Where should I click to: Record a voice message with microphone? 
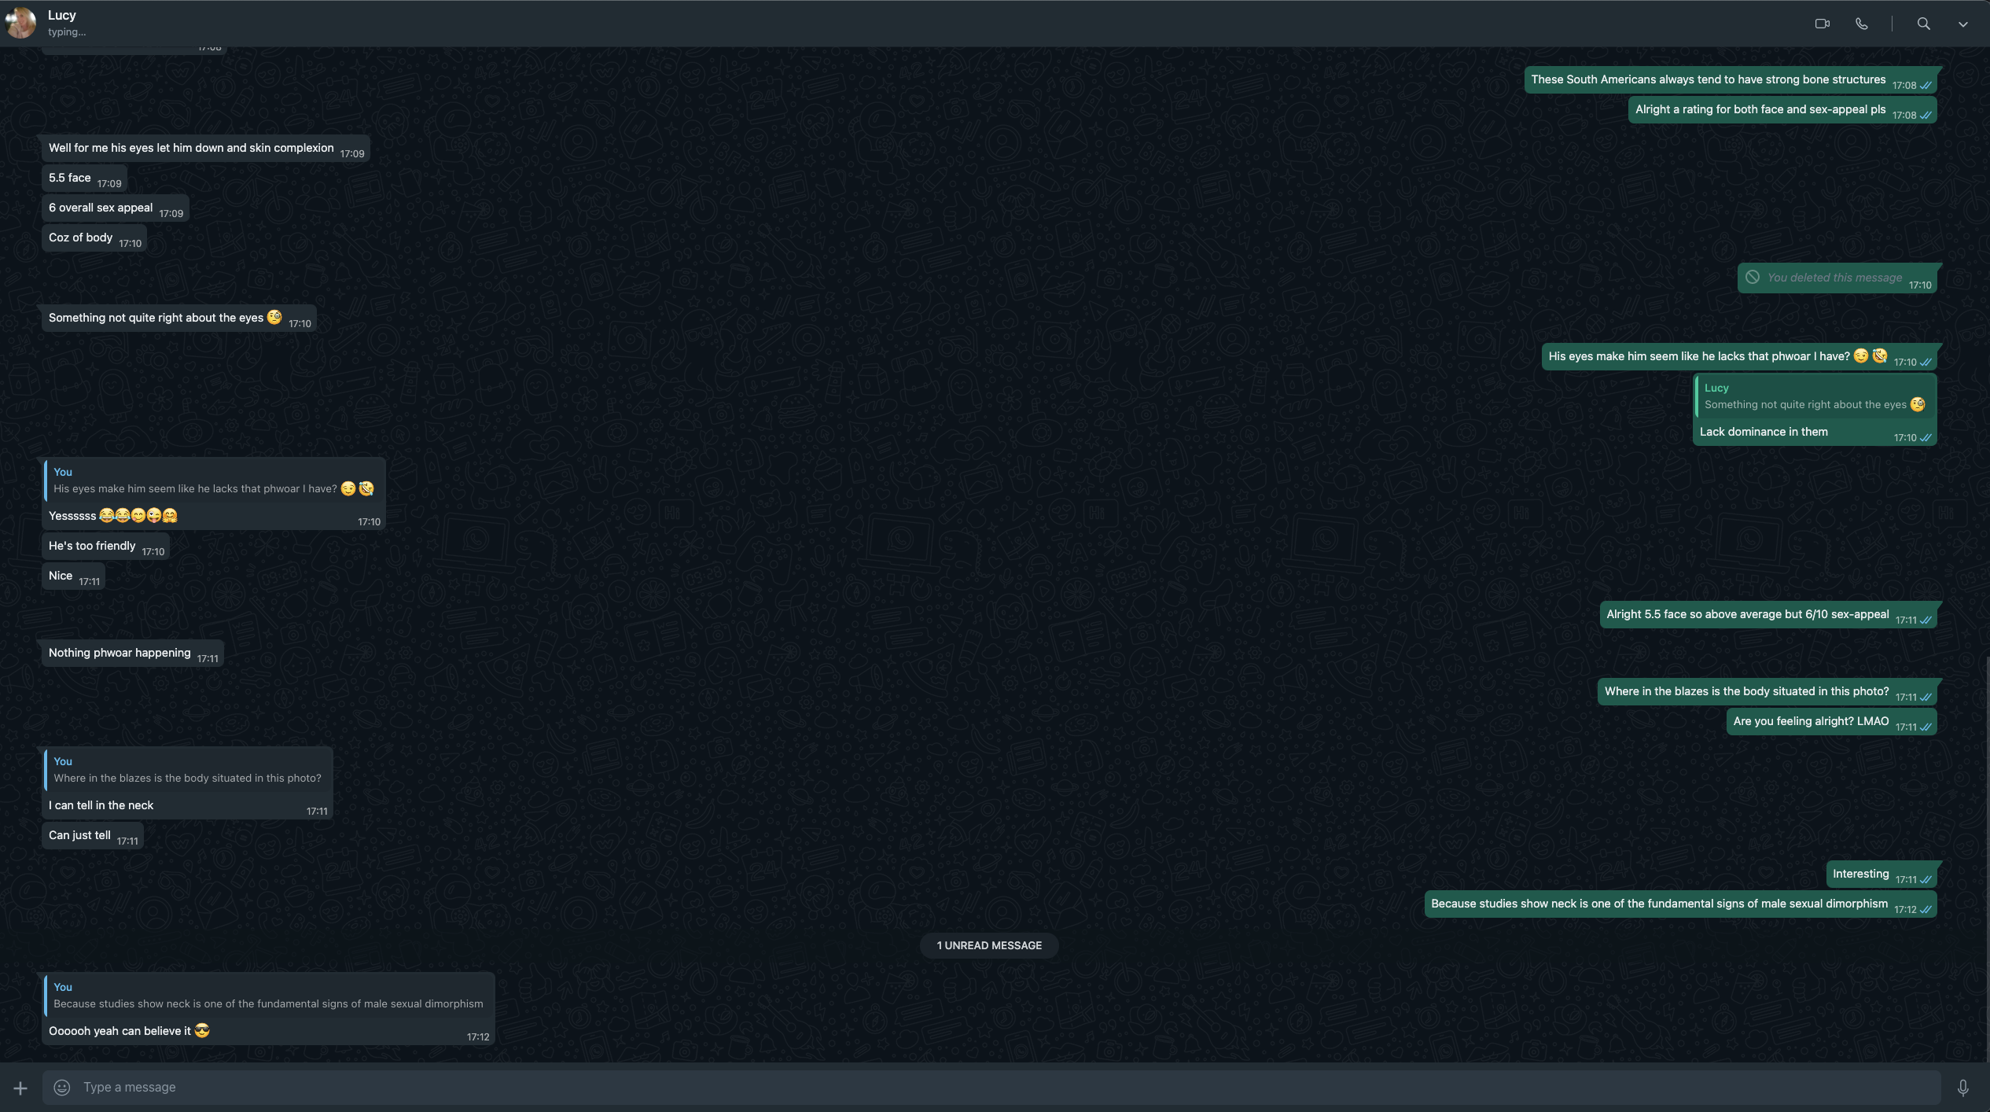(1962, 1088)
